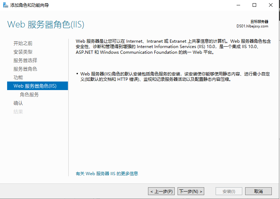
Task: Click the Web 服务器角色(IIS) page heading
Action: click(x=46, y=25)
